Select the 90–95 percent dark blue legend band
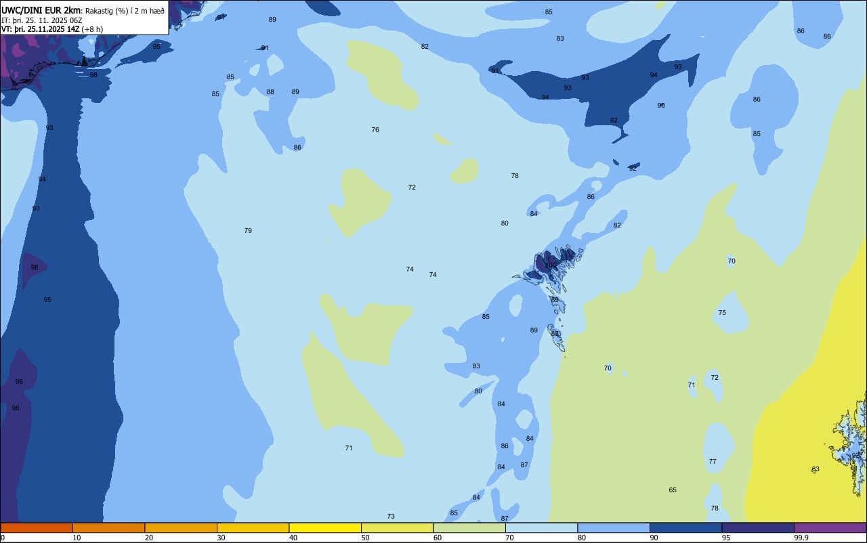The height and width of the screenshot is (543, 867). tap(685, 527)
